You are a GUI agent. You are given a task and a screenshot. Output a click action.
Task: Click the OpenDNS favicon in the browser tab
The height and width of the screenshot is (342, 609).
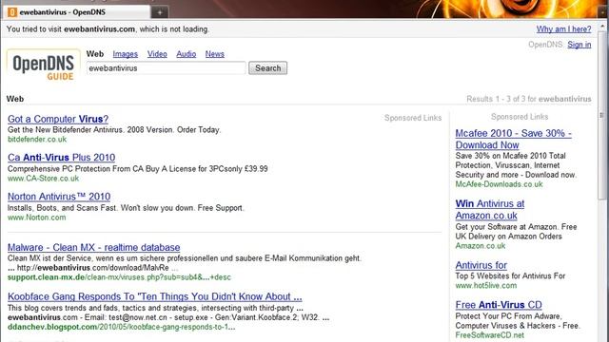pyautogui.click(x=12, y=12)
